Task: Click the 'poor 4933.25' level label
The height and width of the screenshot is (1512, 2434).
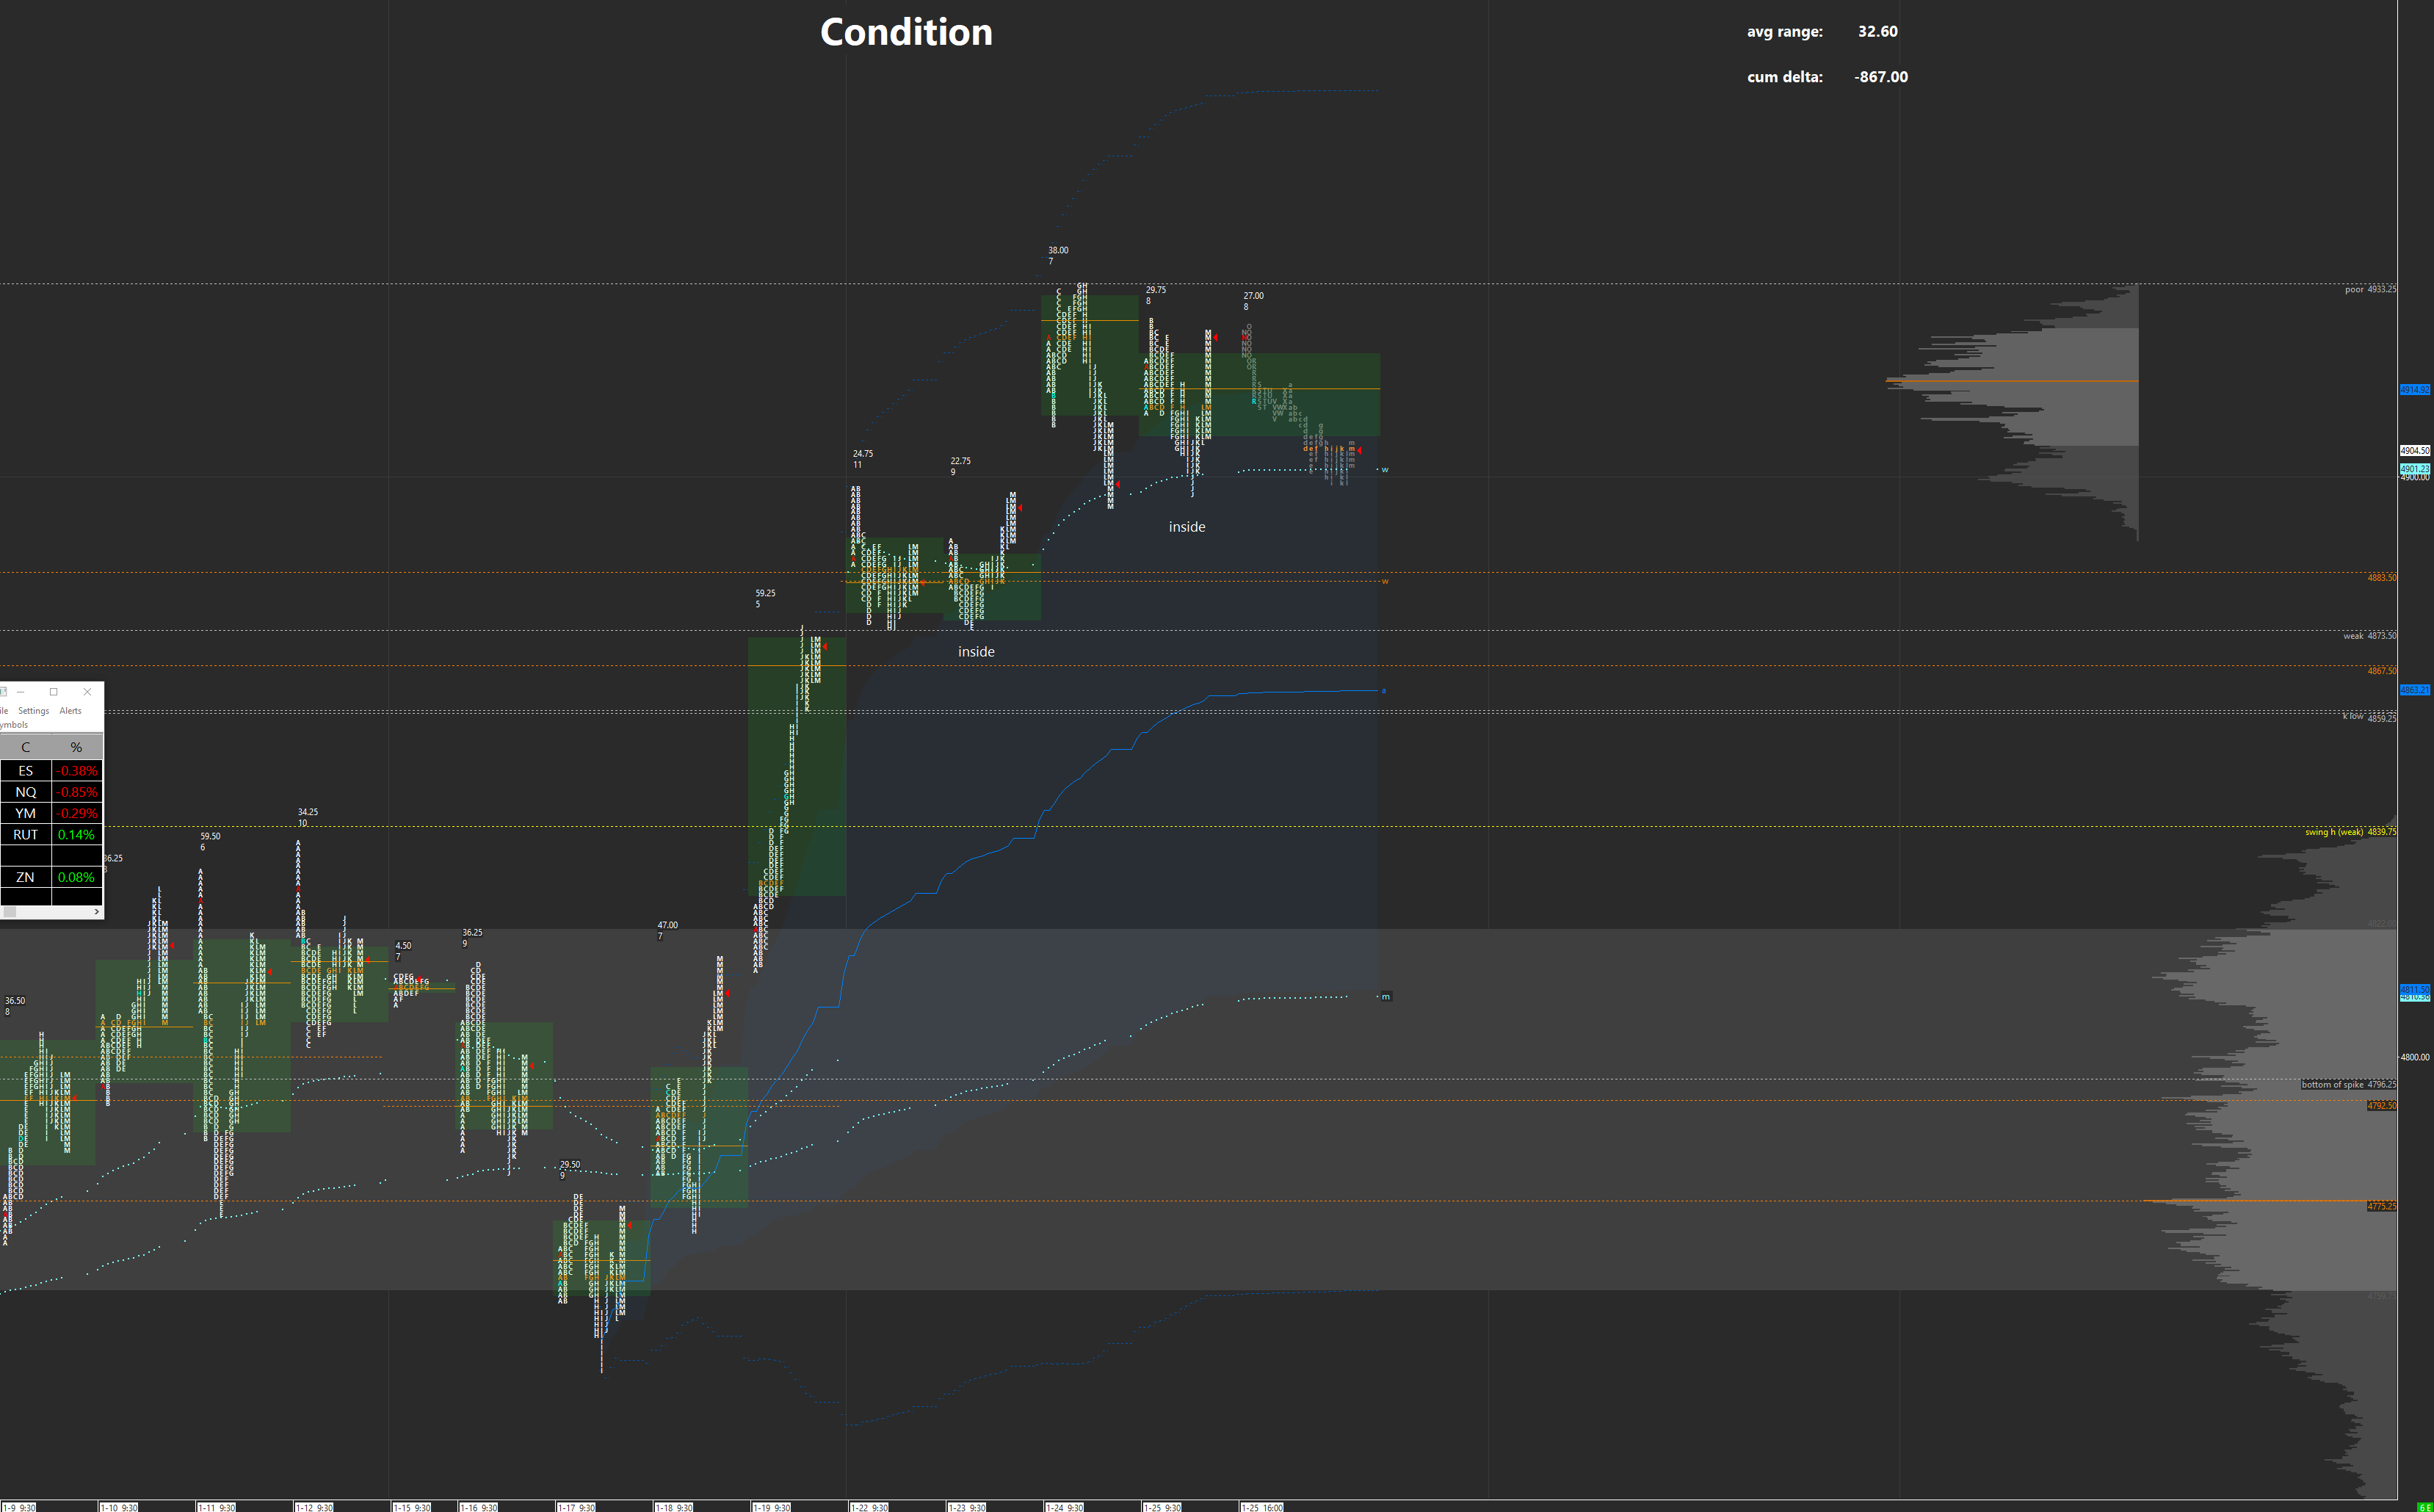Action: pyautogui.click(x=2370, y=289)
